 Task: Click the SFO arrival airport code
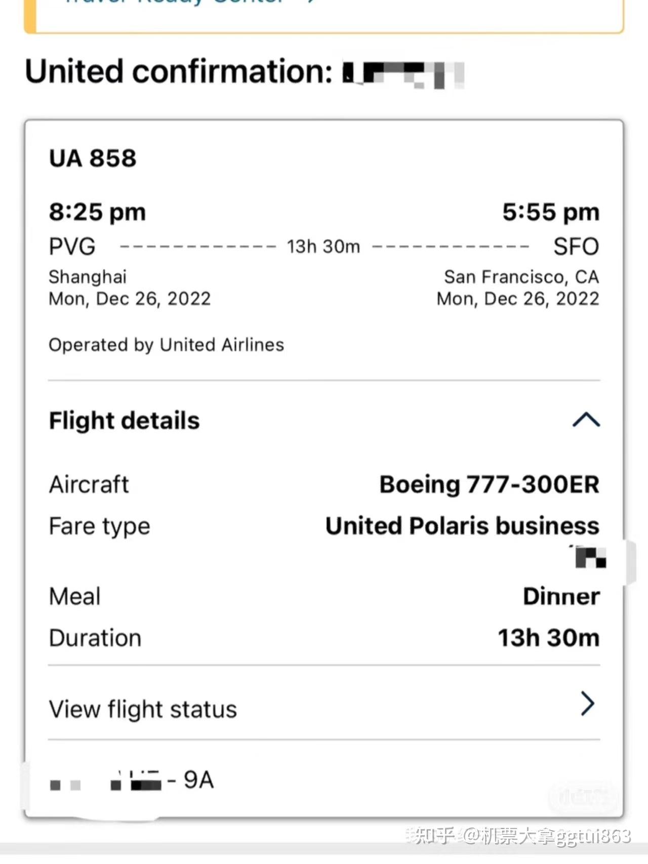(576, 247)
